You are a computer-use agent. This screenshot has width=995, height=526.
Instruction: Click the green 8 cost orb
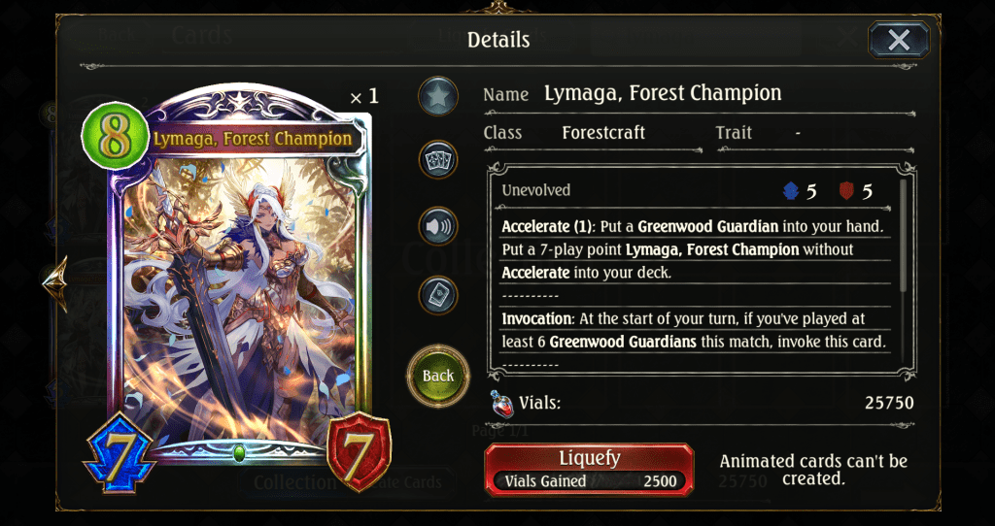115,135
